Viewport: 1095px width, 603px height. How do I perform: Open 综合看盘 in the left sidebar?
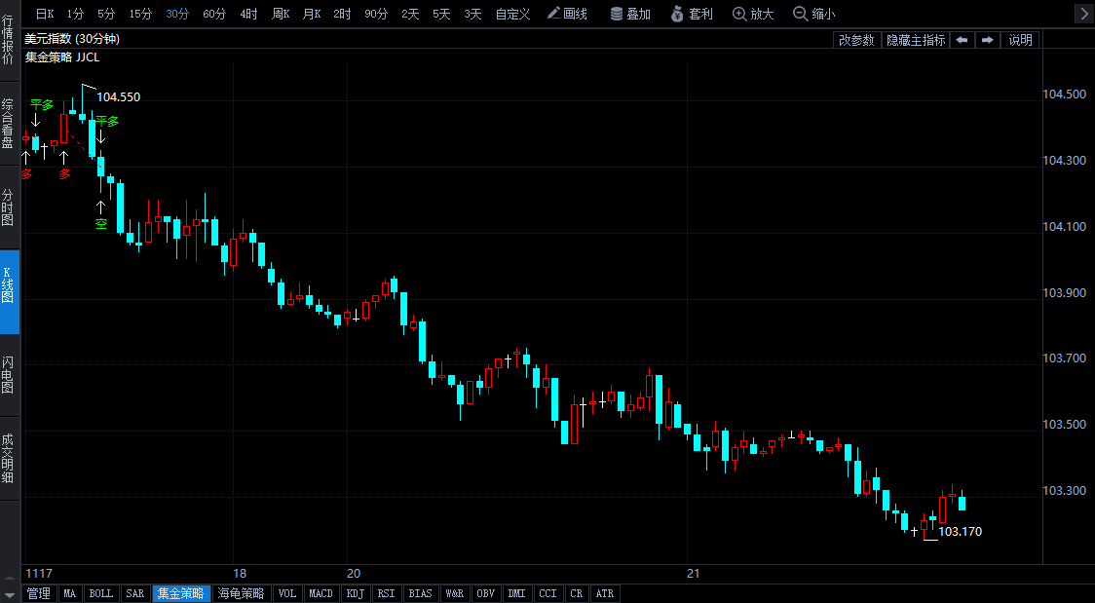[x=9, y=124]
